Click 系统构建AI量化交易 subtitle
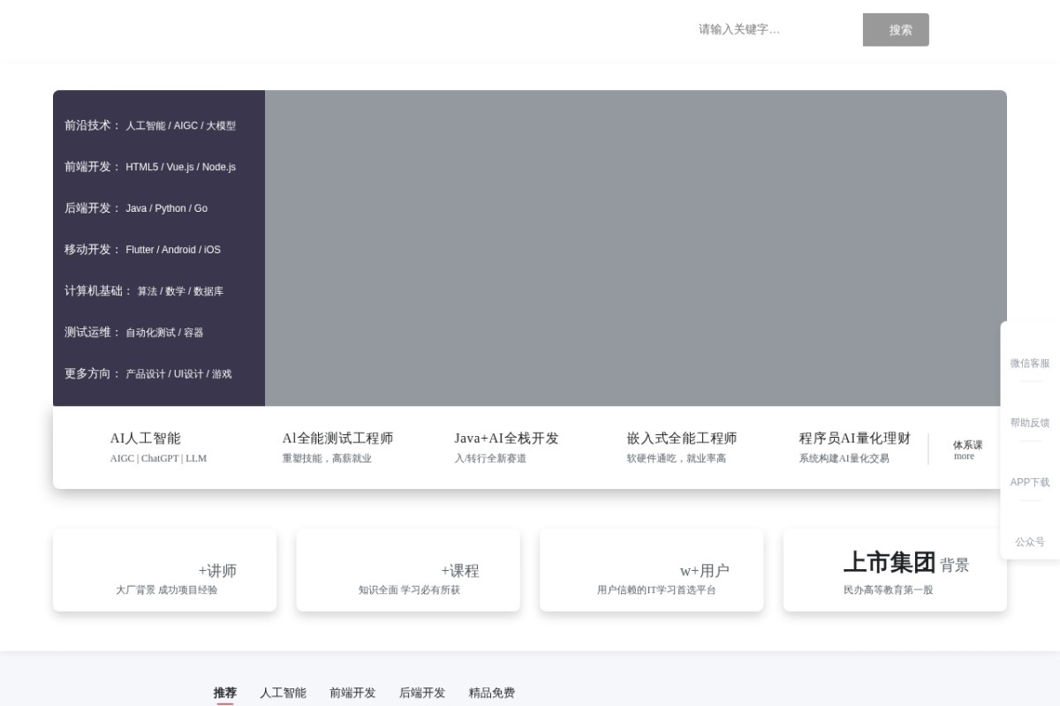The width and height of the screenshot is (1060, 706). pos(844,459)
